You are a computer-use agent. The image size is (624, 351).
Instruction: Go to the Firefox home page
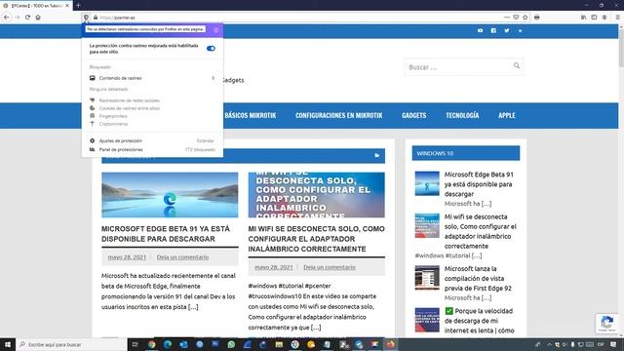[38, 18]
